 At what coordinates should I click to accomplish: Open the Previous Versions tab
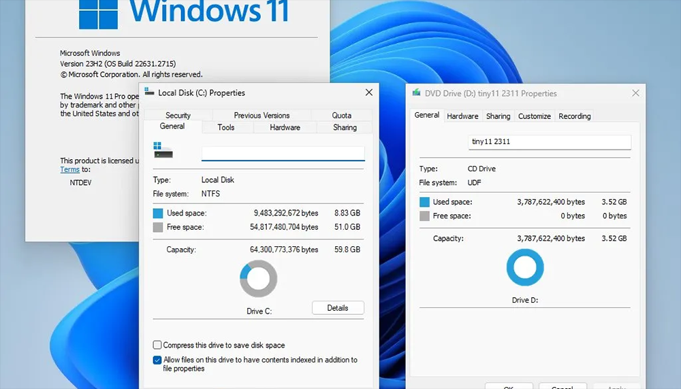point(262,116)
